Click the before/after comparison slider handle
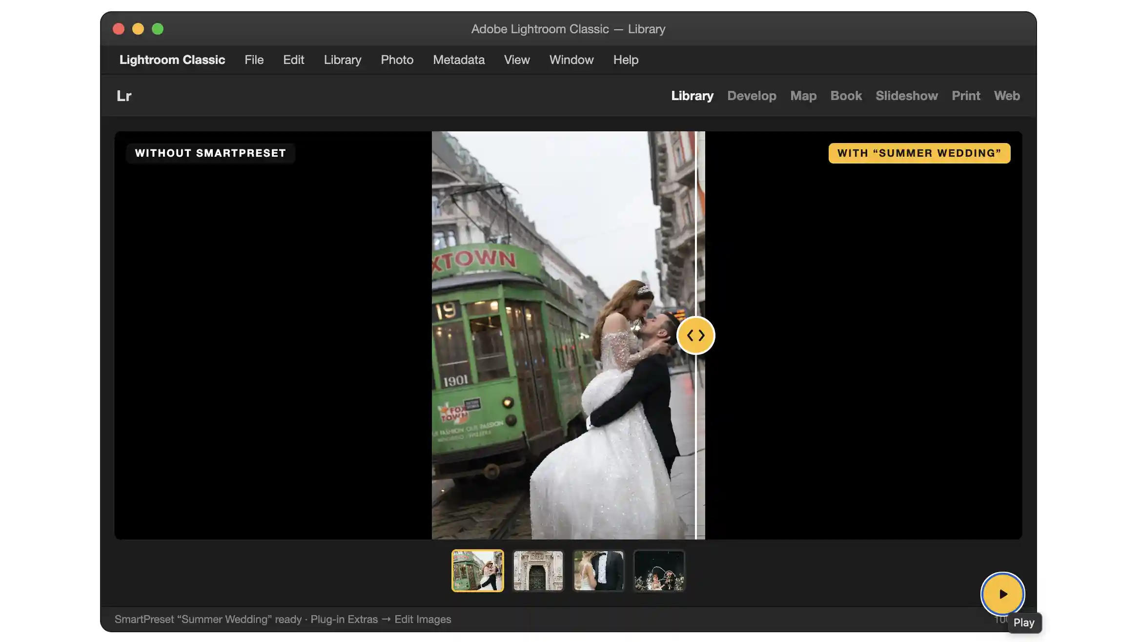Image resolution: width=1141 pixels, height=642 pixels. coord(695,335)
